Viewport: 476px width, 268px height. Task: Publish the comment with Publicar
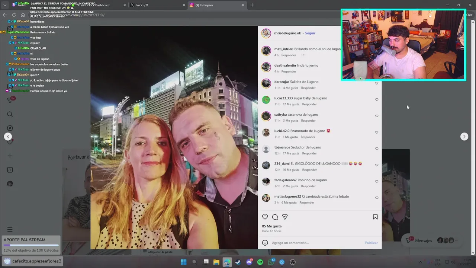click(x=371, y=243)
